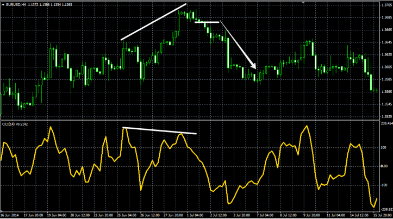393x219 pixels.
Task: Click the 15 Jul 20:00 time label
Action: click(383, 215)
